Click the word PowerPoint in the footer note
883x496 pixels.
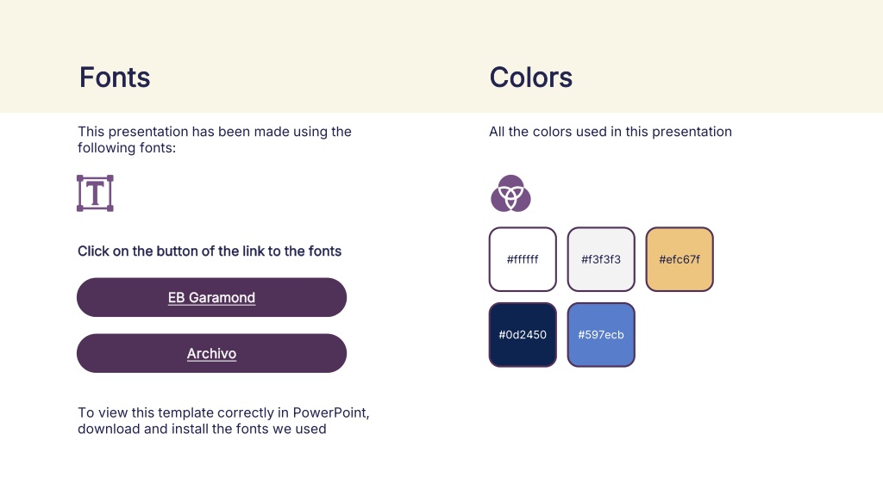click(330, 412)
